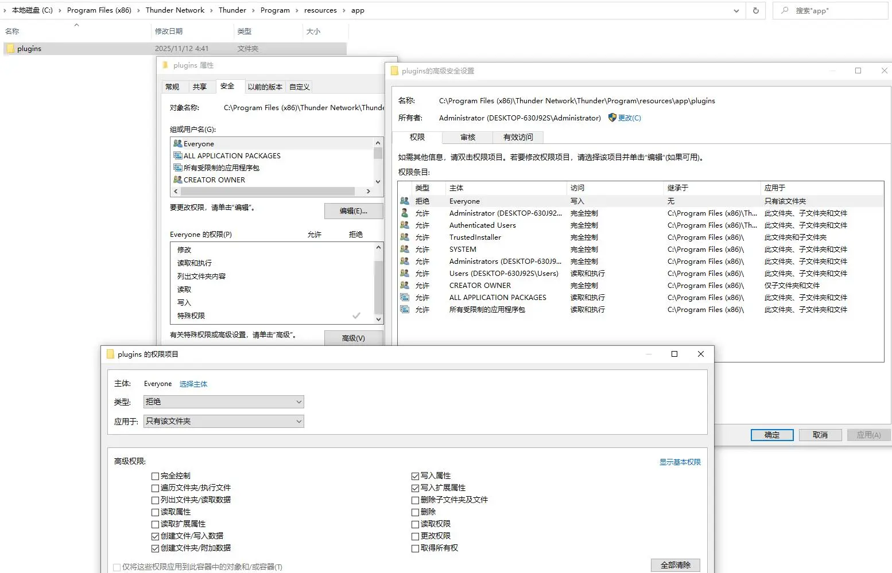
Task: Click the Everyone group icon in the user list
Action: (x=177, y=144)
